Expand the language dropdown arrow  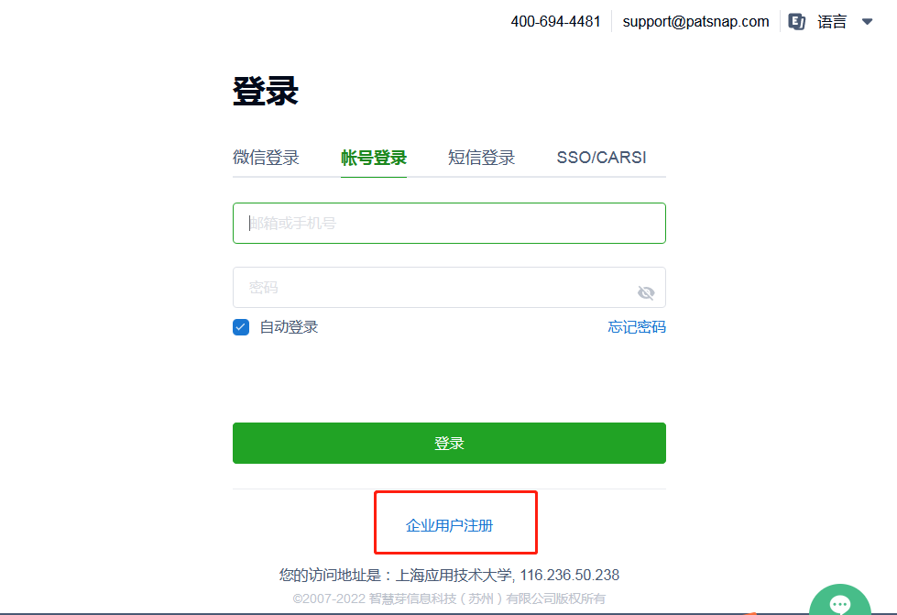[868, 22]
